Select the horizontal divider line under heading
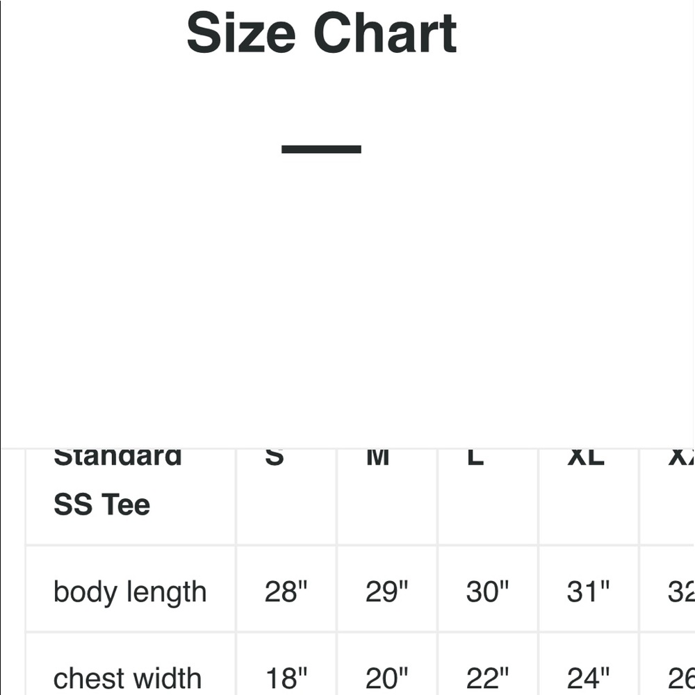The image size is (695, 695). click(321, 149)
